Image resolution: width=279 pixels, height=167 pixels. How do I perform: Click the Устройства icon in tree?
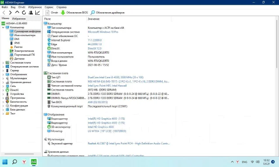click(x=7, y=94)
